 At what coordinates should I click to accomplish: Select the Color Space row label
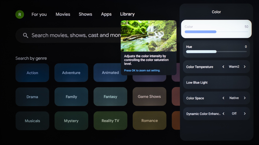[x=195, y=98]
